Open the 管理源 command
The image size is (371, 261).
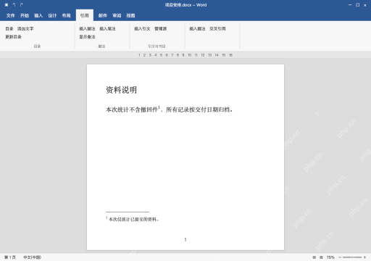160,29
